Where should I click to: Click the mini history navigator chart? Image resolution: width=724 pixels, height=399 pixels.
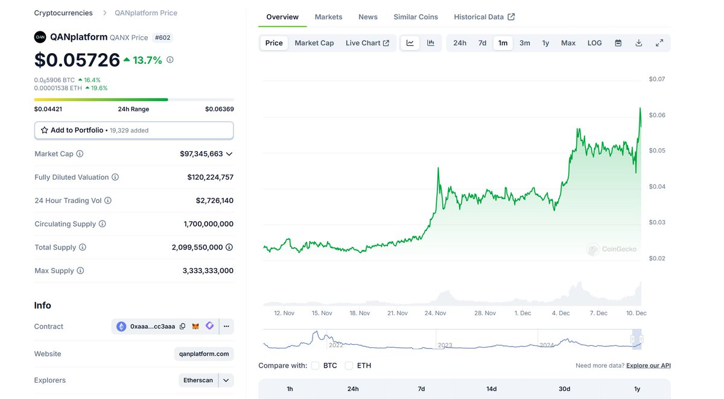(452, 339)
